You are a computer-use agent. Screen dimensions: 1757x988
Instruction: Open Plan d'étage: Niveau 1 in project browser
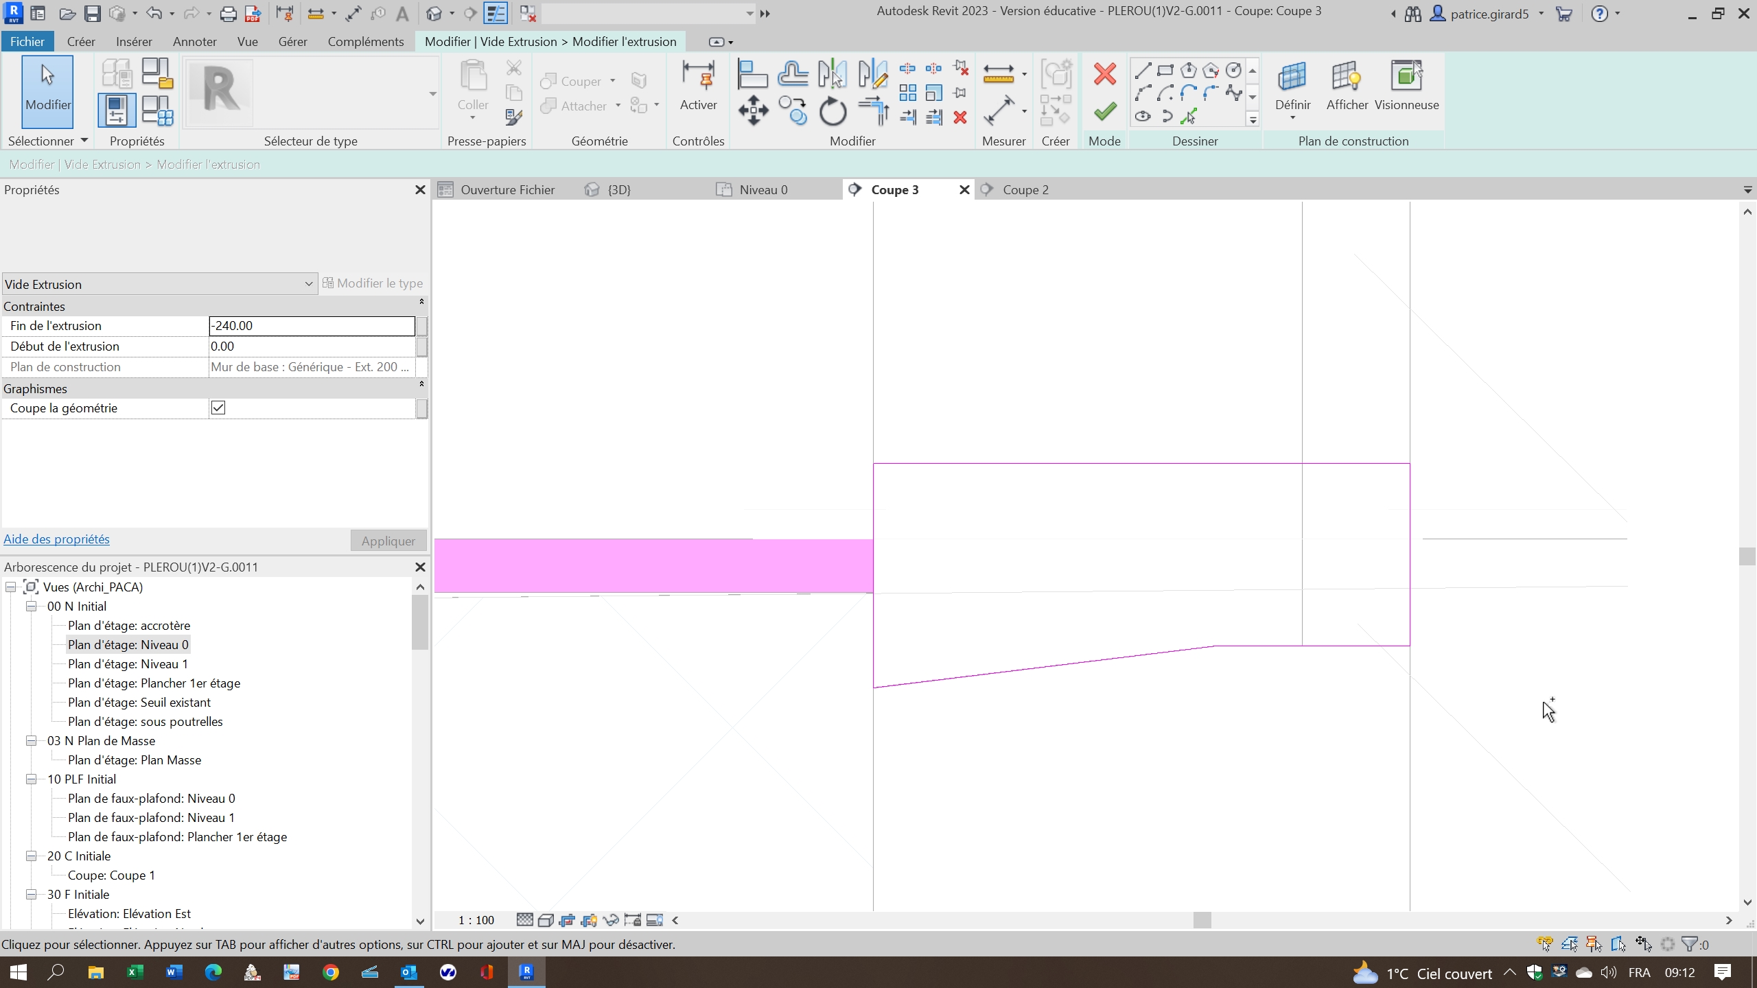(x=127, y=663)
